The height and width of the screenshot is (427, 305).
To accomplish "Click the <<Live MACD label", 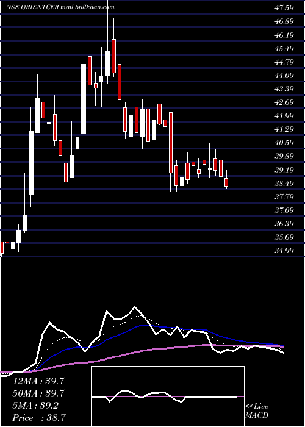I will point(257,411).
